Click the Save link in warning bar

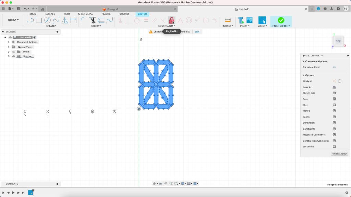coord(197,32)
